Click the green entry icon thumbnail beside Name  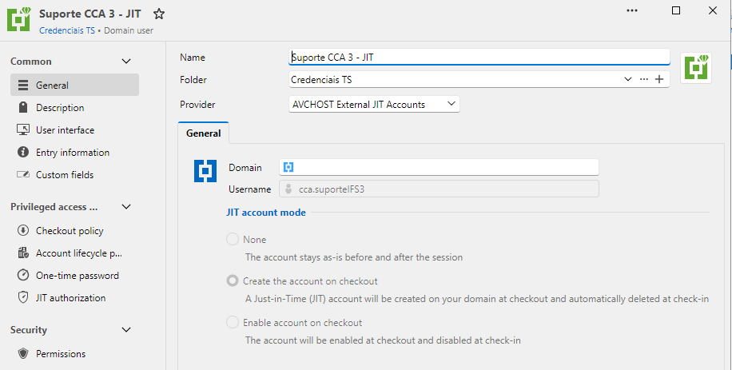coord(696,68)
